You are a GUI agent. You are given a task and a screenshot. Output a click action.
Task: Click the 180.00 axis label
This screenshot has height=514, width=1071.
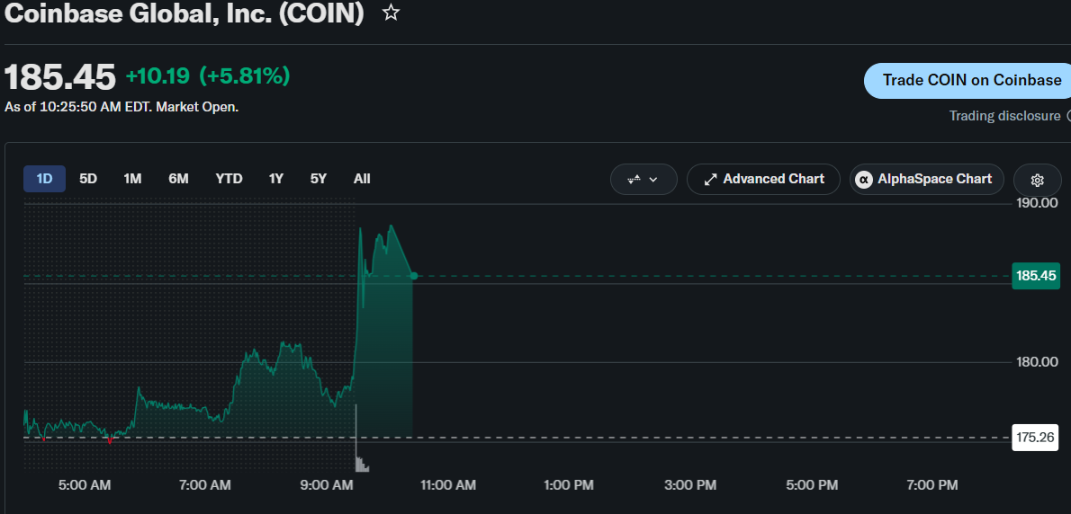click(x=1036, y=362)
